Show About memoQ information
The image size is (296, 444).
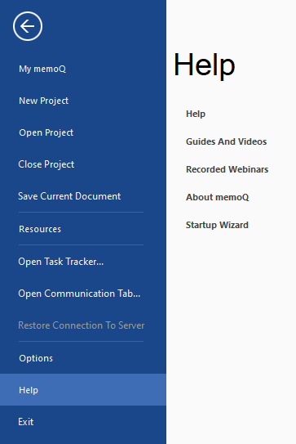[218, 197]
